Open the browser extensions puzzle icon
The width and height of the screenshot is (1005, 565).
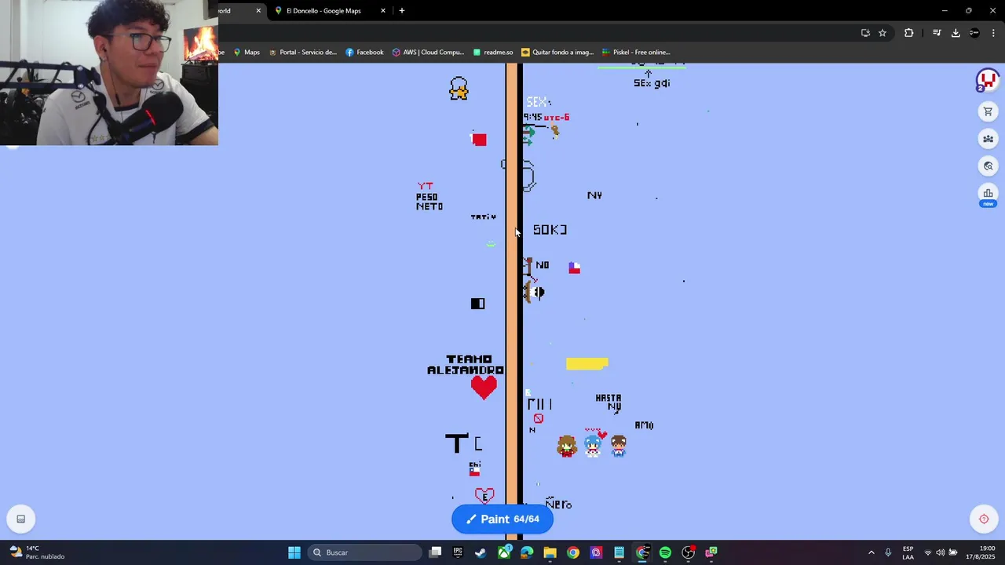click(908, 33)
